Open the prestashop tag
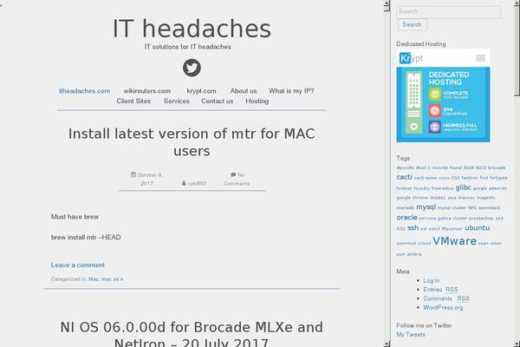 tap(481, 218)
